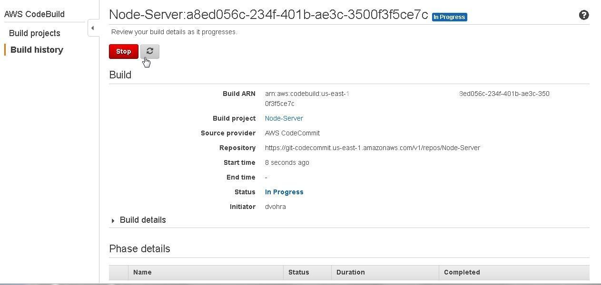Screen dimensions: 601x285
Task: Click the refresh build details icon
Action: [150, 51]
